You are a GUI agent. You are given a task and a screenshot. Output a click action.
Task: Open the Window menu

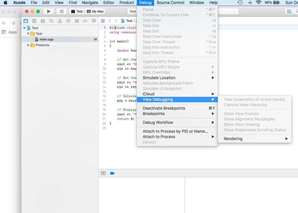pos(197,3)
